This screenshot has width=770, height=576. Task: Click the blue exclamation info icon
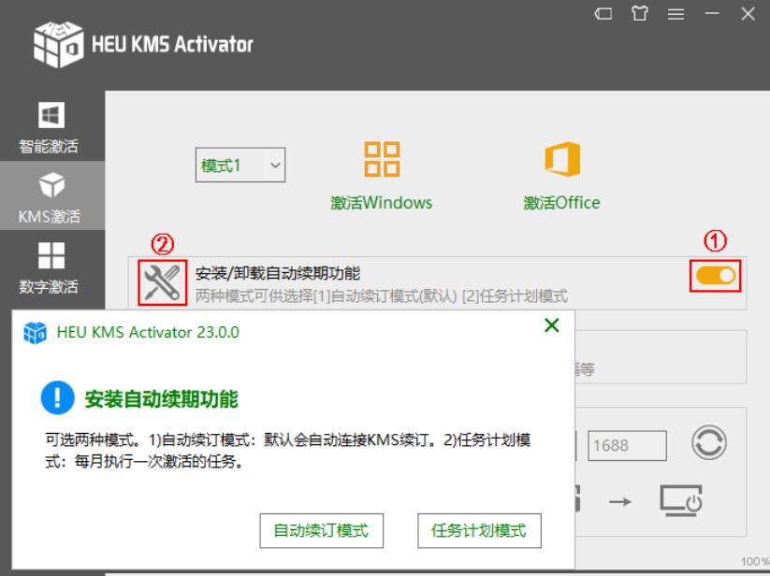tap(58, 397)
